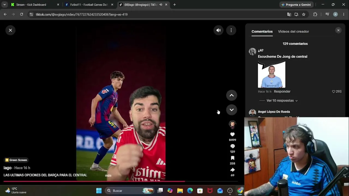Launch Copilot from the taskbar
Screen dimensions: 349x196
click(x=170, y=191)
